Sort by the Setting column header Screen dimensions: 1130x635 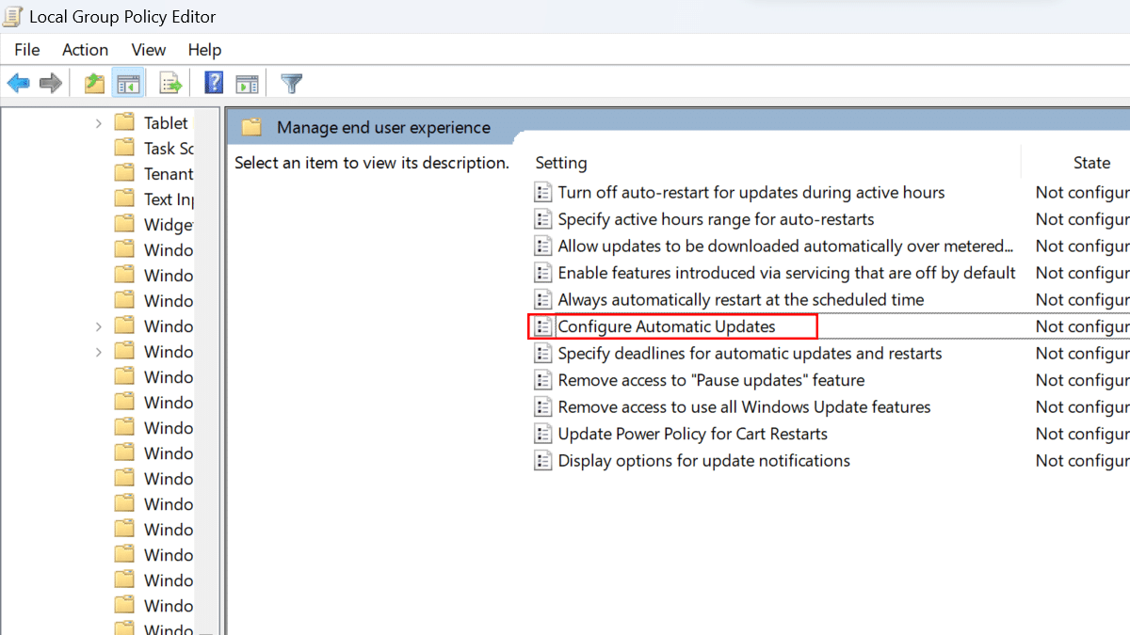561,163
